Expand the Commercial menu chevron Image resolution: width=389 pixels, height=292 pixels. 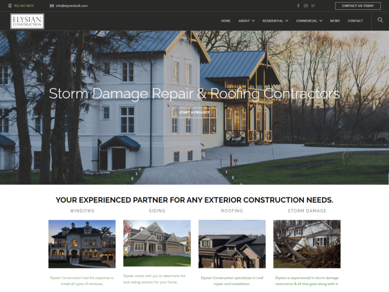click(x=321, y=21)
